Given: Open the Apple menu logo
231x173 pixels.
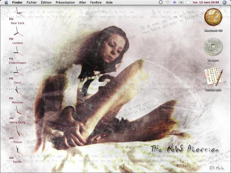Looking at the screenshot, I should [x=6, y=2].
